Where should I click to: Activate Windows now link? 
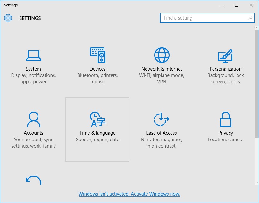point(129,194)
